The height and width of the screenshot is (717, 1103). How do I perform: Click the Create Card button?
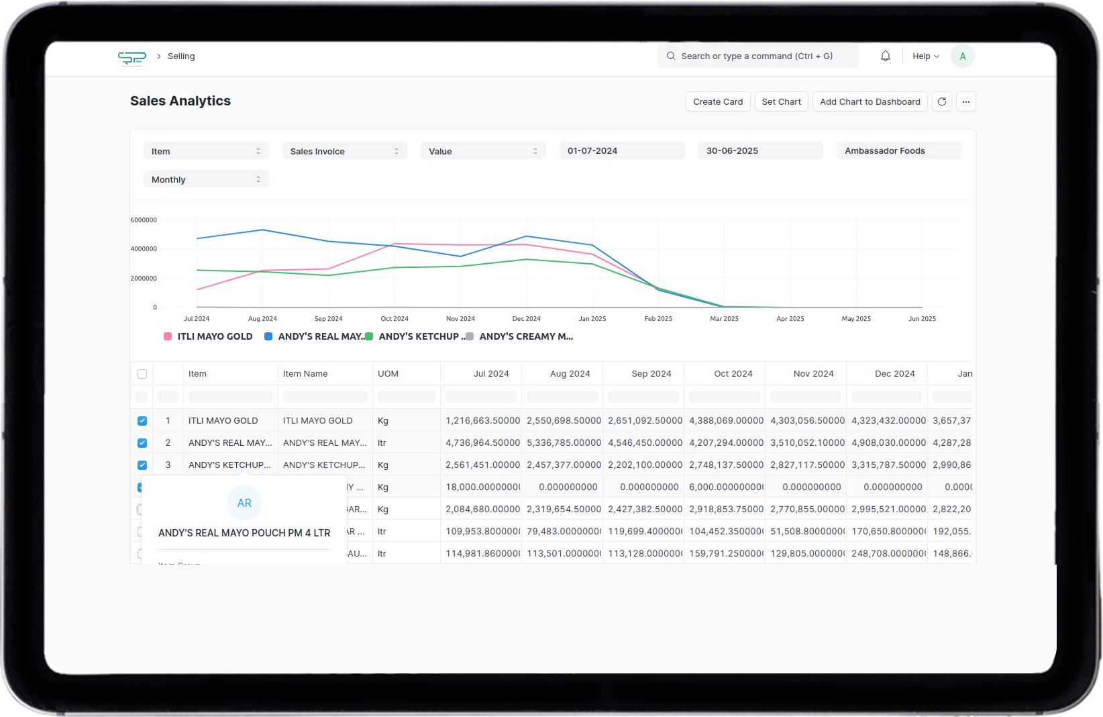(718, 102)
